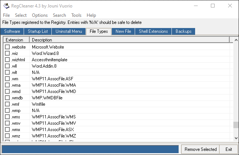
Task: Click the scrollbar down arrow
Action: coord(236,138)
